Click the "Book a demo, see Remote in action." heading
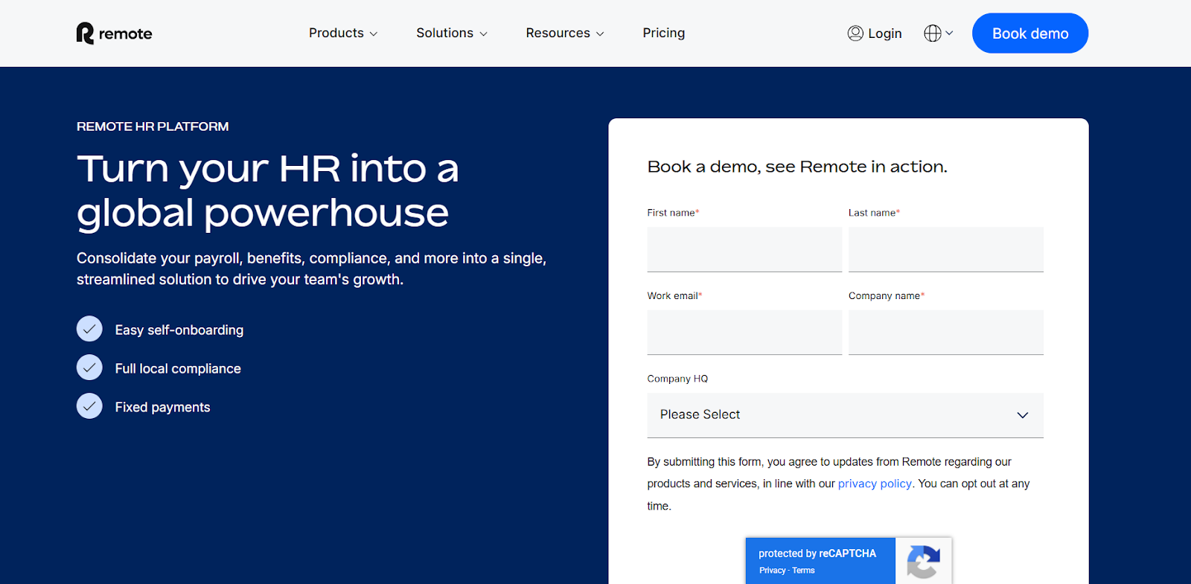1191x584 pixels. [x=797, y=167]
